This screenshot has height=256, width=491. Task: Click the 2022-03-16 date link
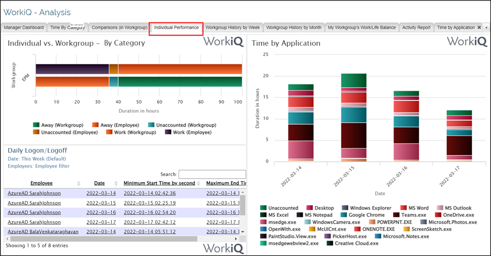101,212
